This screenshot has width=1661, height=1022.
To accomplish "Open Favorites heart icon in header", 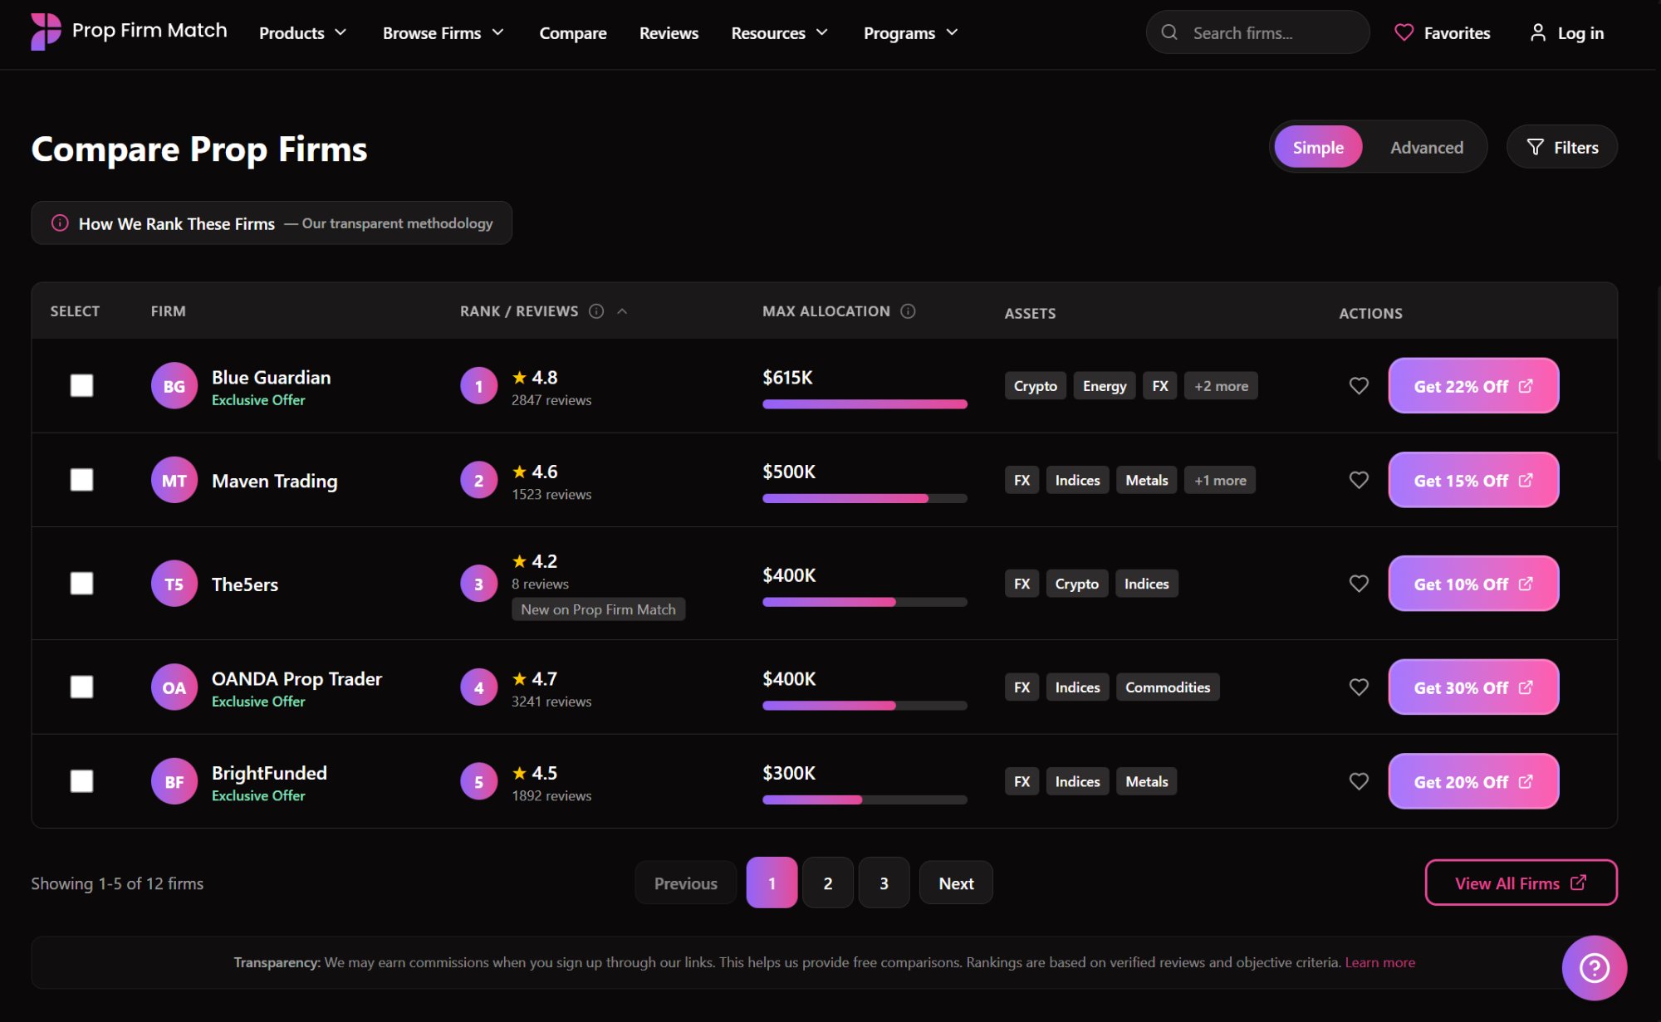I will [x=1404, y=32].
